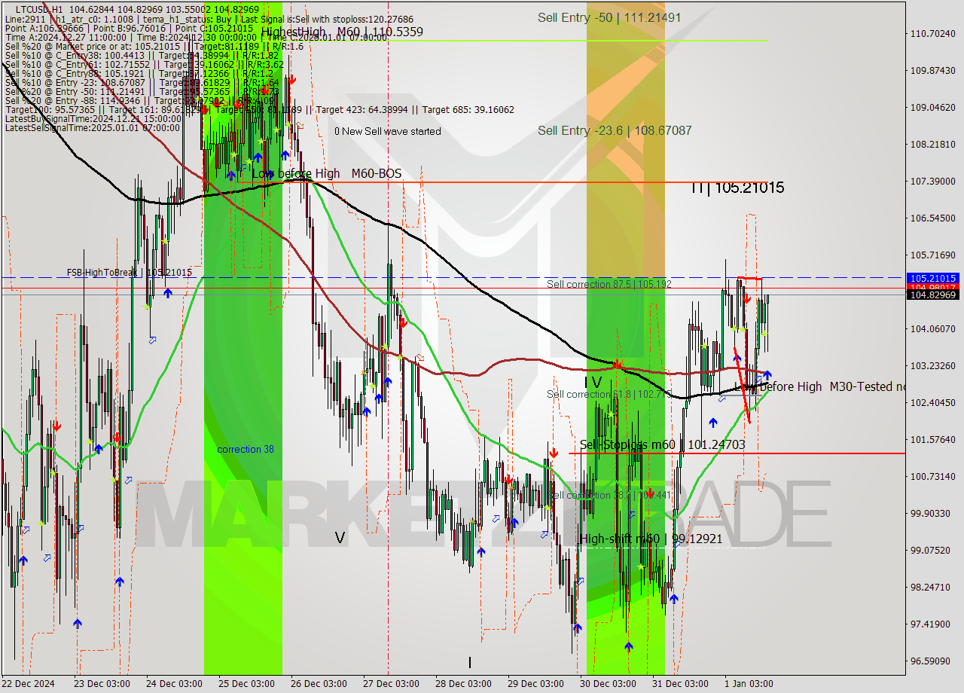Click the 100.73140 price axis label
The height and width of the screenshot is (693, 964).
932,476
